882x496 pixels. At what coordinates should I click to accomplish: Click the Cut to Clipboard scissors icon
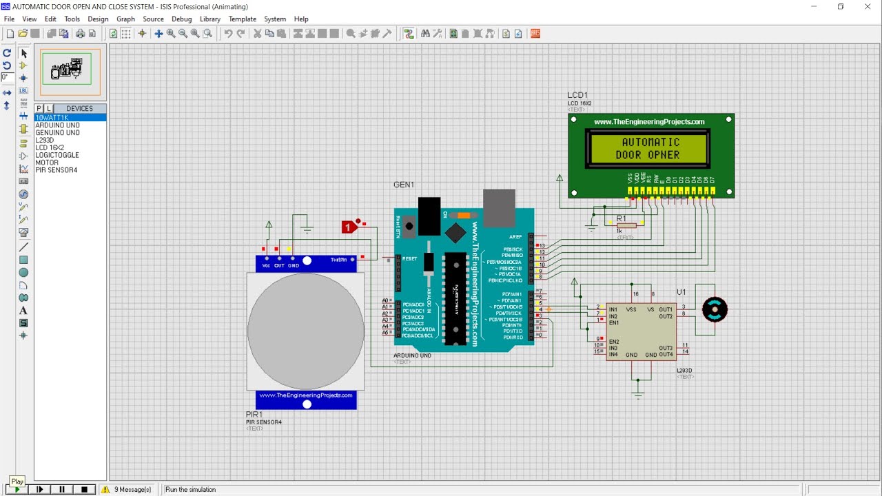pyautogui.click(x=257, y=33)
